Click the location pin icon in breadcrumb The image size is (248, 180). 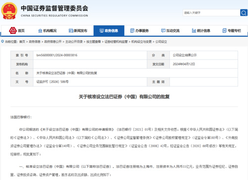[2, 41]
